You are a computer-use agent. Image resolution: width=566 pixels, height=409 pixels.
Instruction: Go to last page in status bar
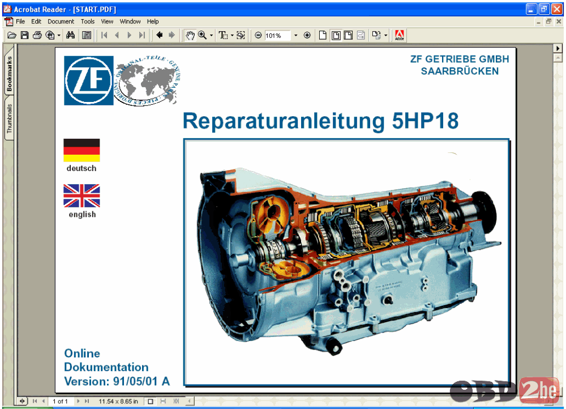87,401
